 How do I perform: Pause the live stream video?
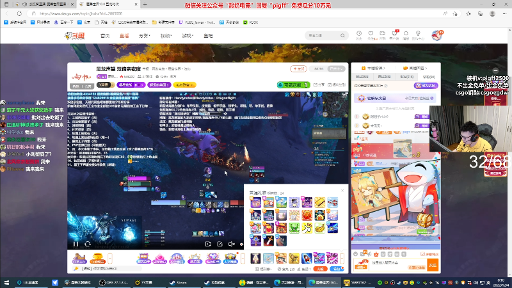coord(76,244)
